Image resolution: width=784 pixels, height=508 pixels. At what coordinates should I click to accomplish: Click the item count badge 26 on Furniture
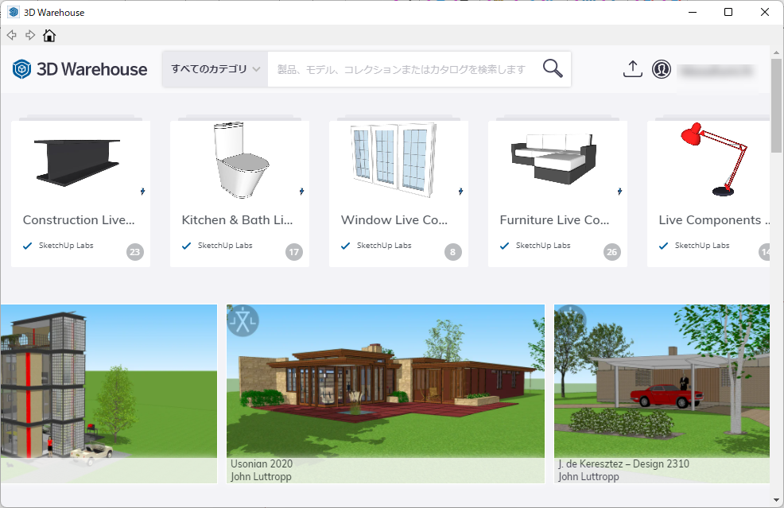point(611,253)
